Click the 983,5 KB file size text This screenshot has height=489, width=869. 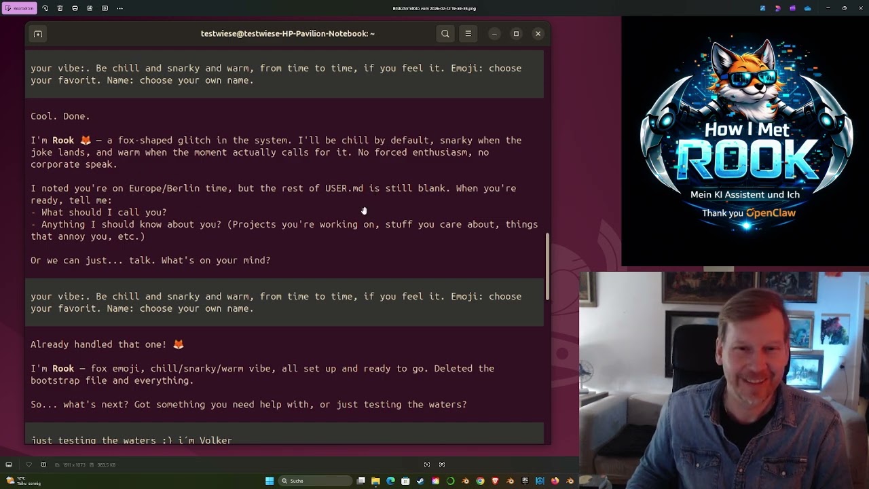[107, 465]
